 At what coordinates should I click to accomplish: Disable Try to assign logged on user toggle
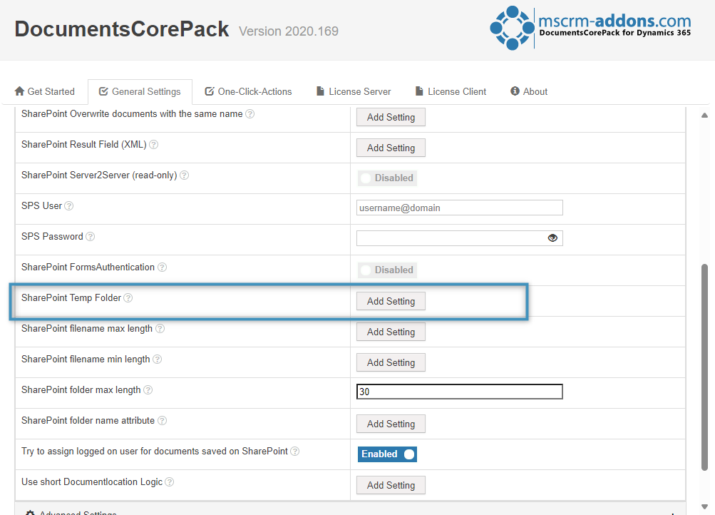pyautogui.click(x=387, y=454)
